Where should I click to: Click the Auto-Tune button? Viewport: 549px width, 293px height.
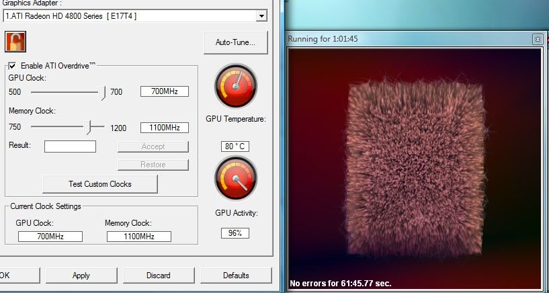pyautogui.click(x=235, y=42)
